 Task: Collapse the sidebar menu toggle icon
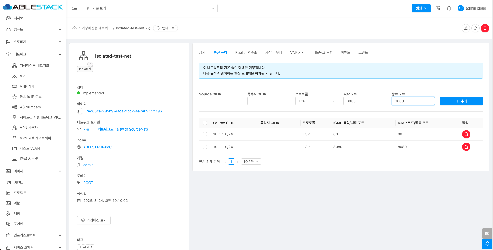[75, 8]
